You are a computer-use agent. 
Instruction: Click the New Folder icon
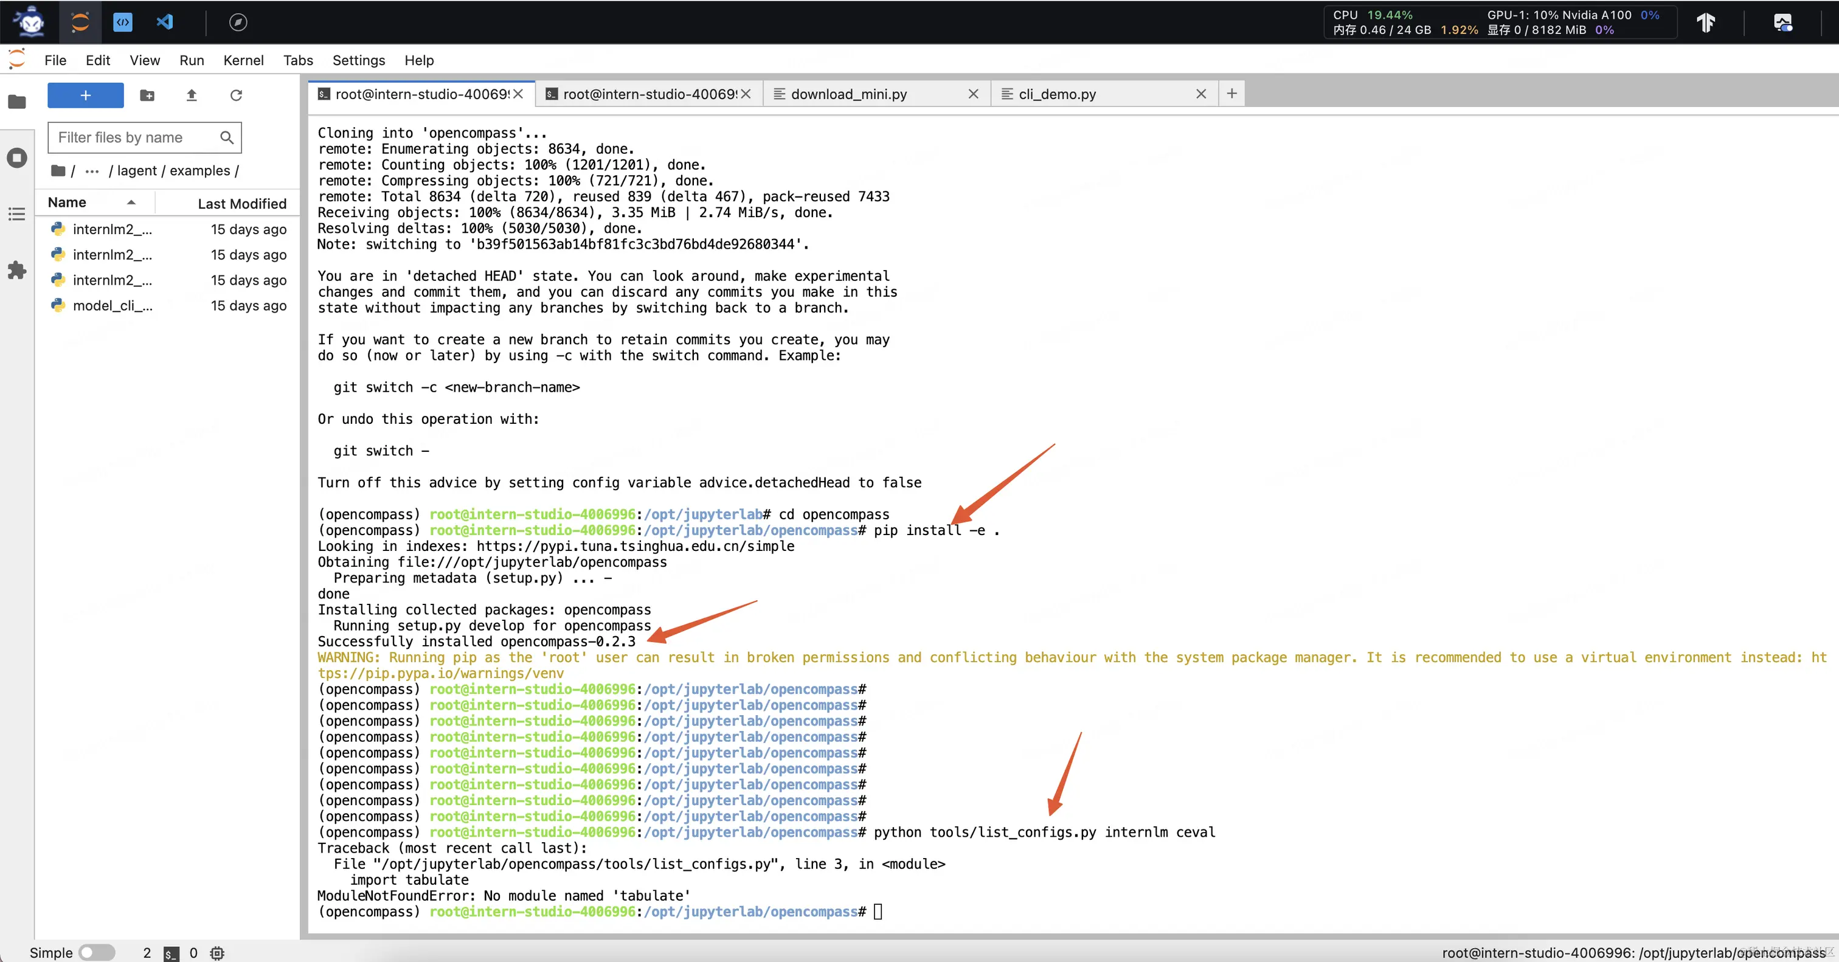[147, 95]
